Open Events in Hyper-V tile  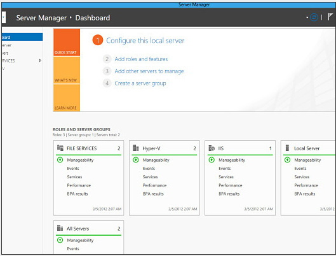[x=149, y=168]
